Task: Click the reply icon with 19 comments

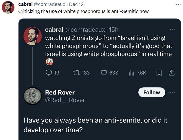Action: [x=49, y=73]
